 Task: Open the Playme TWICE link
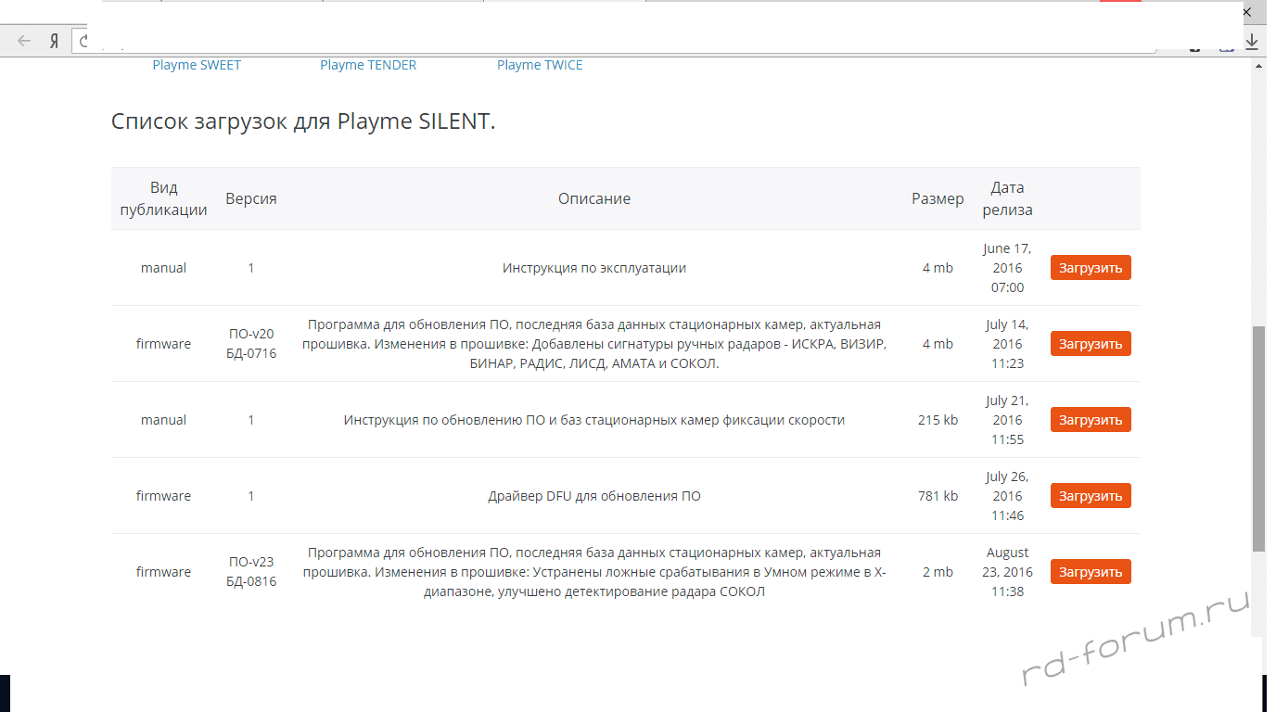540,65
